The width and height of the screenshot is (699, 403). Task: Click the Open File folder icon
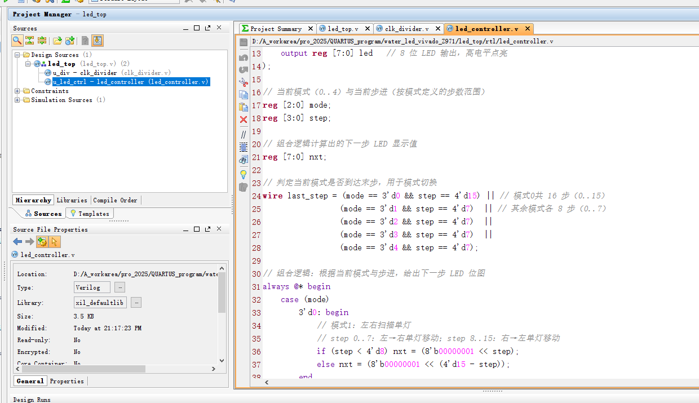57,41
